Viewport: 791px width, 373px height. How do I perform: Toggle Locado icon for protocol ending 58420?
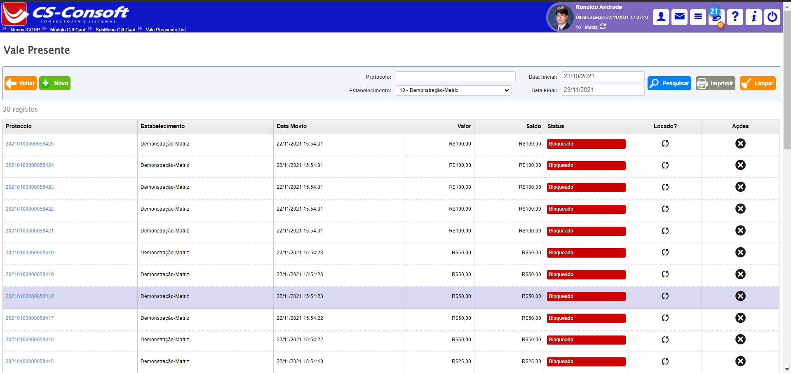point(665,253)
